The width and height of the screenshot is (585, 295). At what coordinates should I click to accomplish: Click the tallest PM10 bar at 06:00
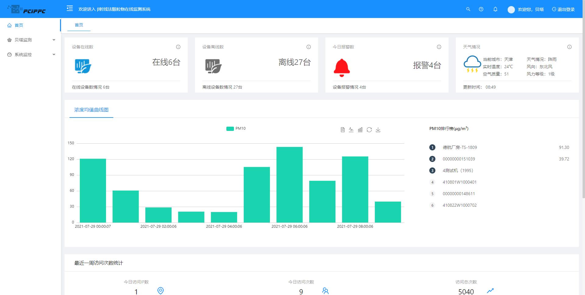click(x=289, y=184)
